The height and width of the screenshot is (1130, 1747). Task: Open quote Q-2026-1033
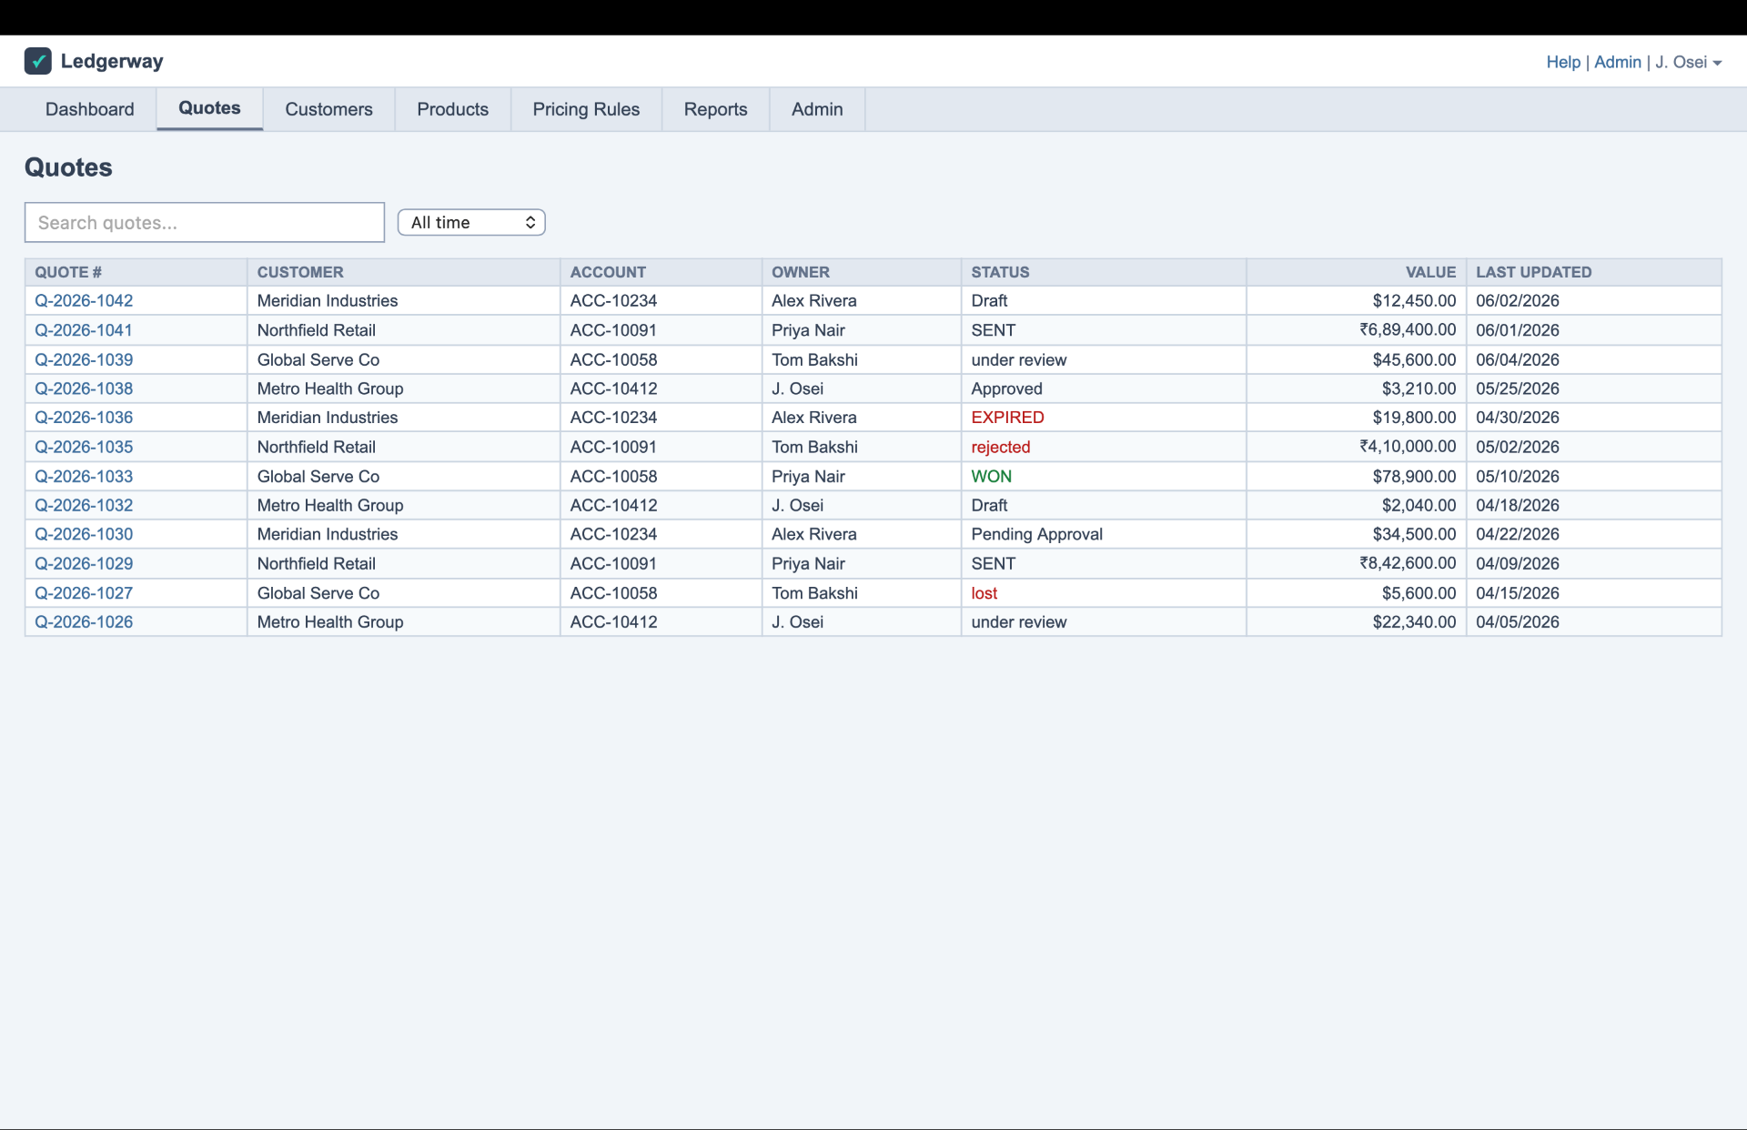click(84, 476)
